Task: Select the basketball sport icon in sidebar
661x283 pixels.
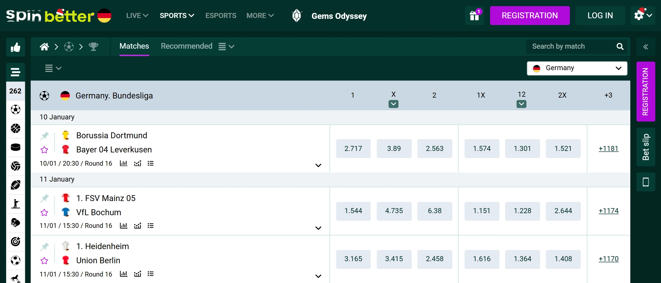Action: [16, 129]
